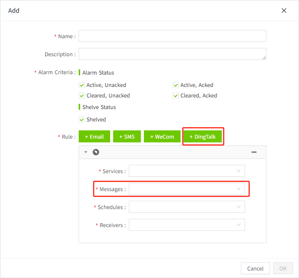Screen dimensions: 299x278
Task: Open the Services dropdown
Action: (x=187, y=171)
